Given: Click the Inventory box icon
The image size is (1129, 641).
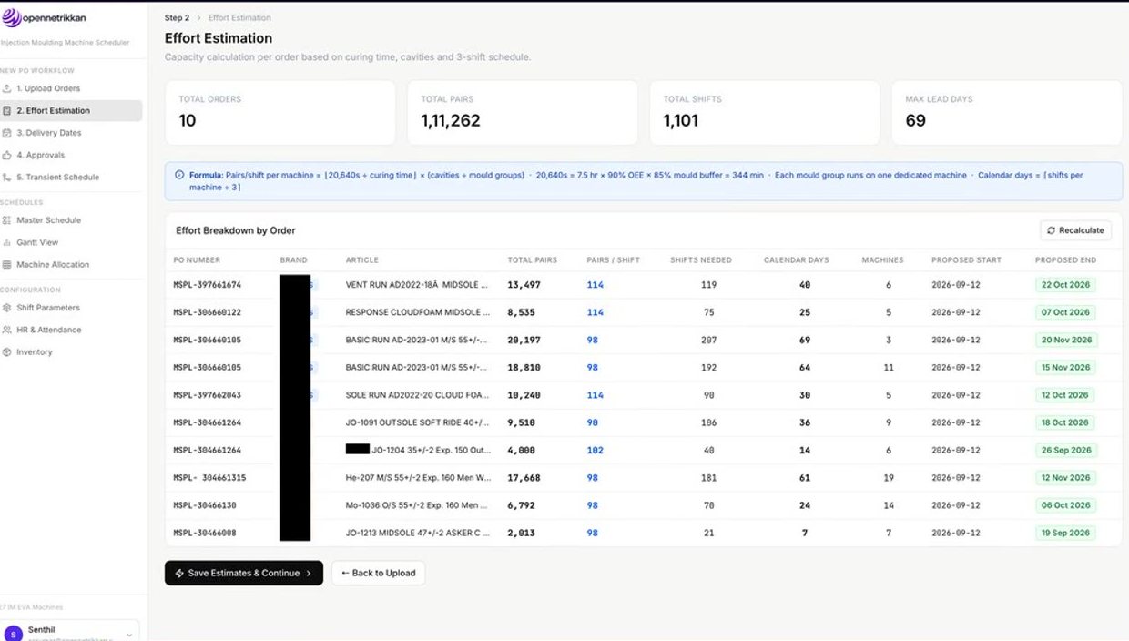Looking at the screenshot, I should click(x=7, y=352).
